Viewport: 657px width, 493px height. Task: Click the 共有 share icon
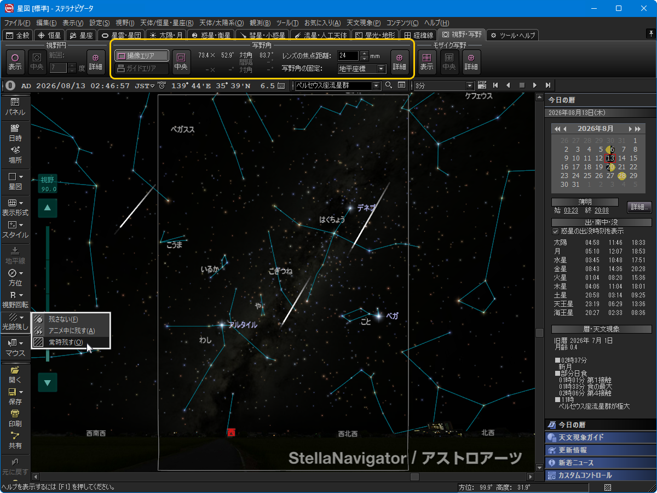(15, 440)
